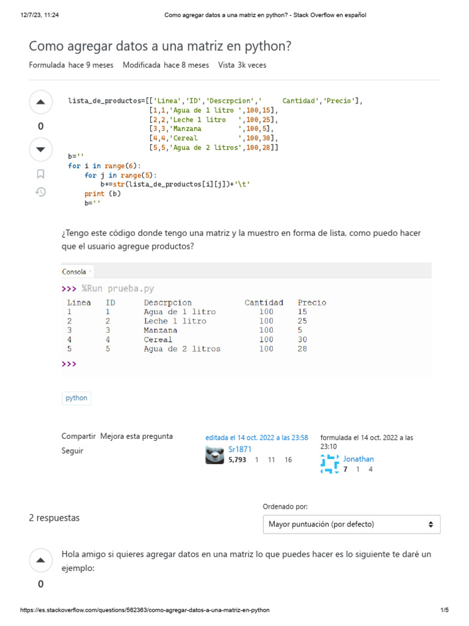Screen dimensions: 469x626
Task: Bookmark this question
Action: pos(41,174)
